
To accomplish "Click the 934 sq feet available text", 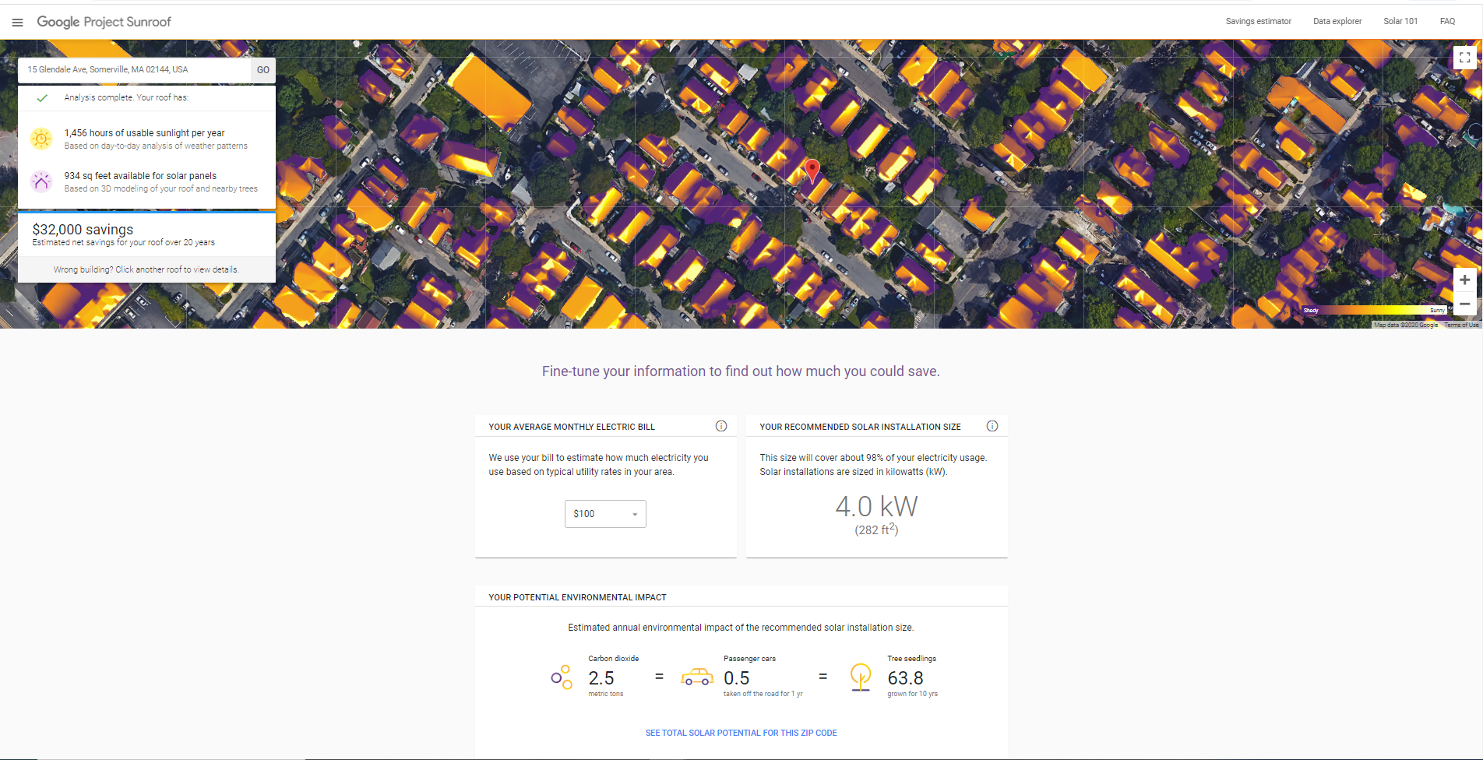I will pyautogui.click(x=140, y=176).
